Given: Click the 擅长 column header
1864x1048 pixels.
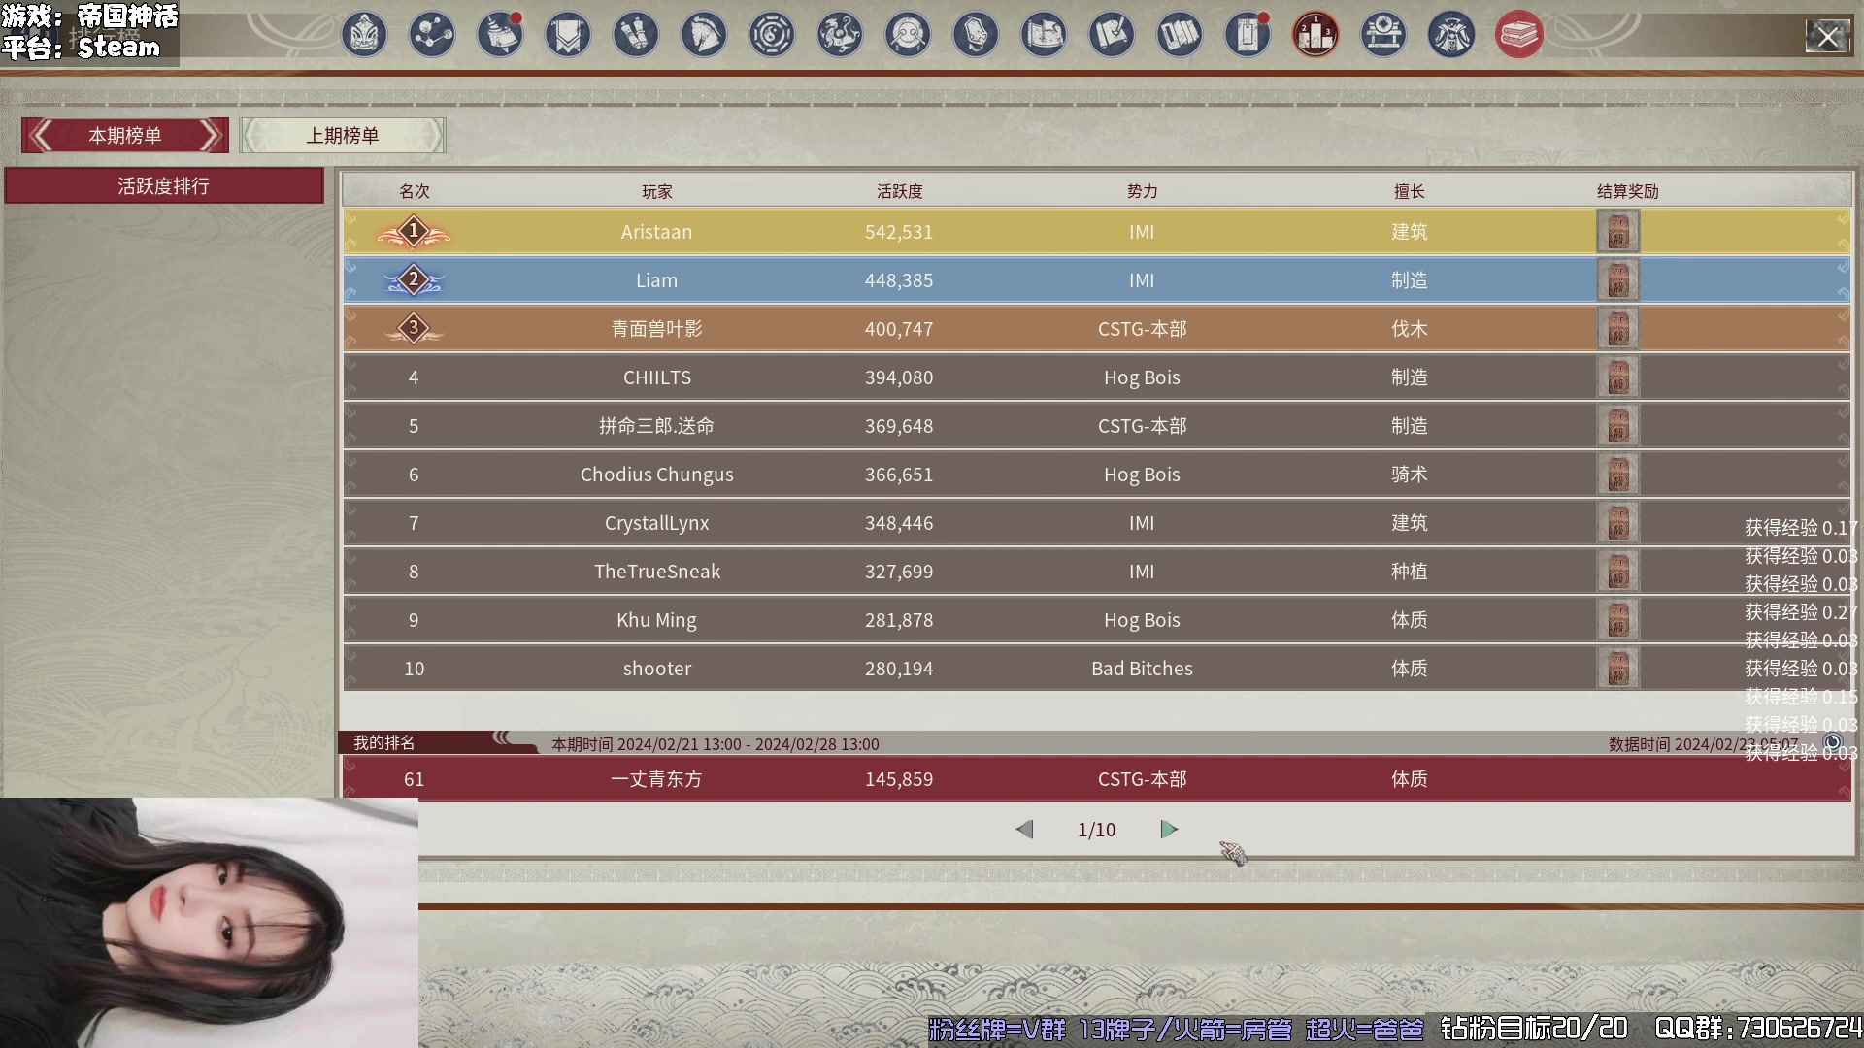Looking at the screenshot, I should tap(1410, 191).
